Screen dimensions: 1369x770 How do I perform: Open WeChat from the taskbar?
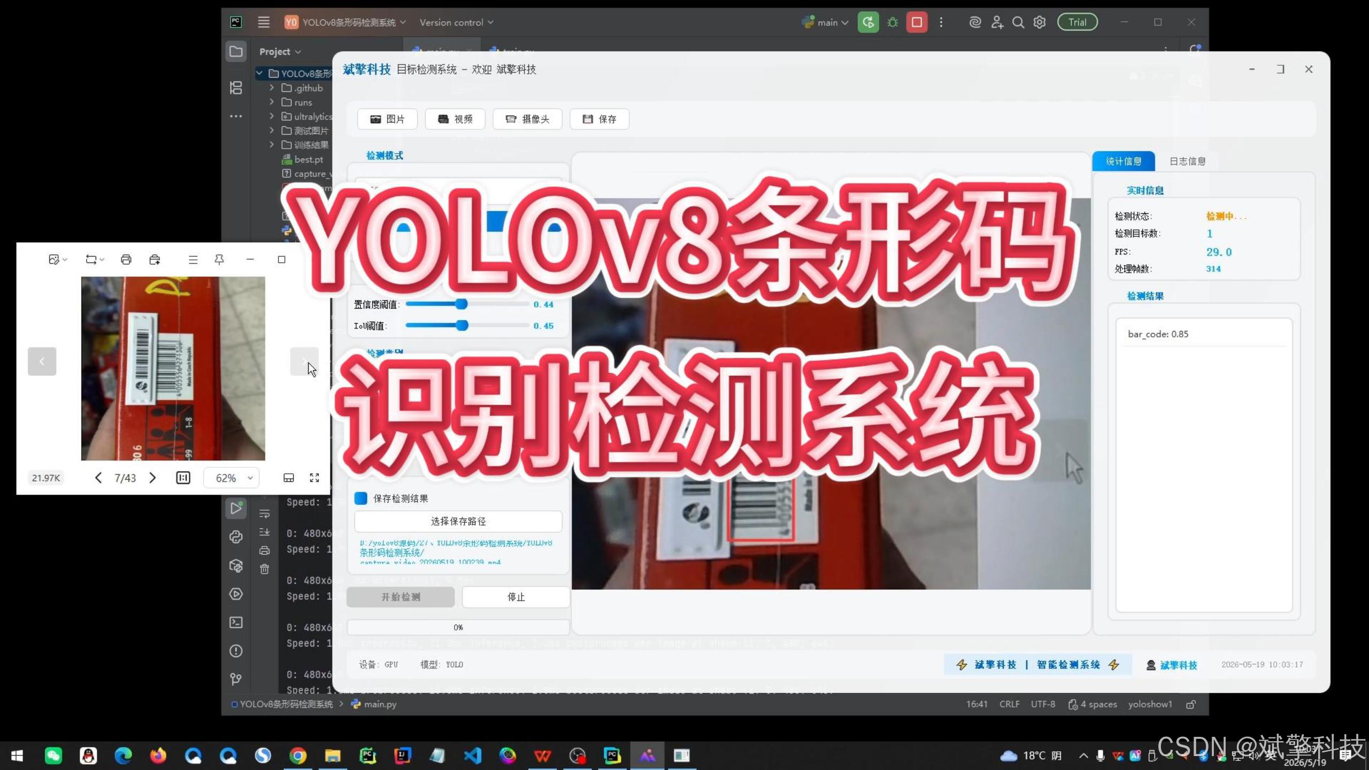(x=53, y=756)
